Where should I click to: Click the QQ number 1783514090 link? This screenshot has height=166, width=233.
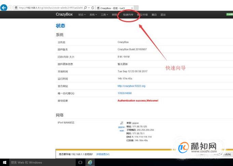(124, 93)
